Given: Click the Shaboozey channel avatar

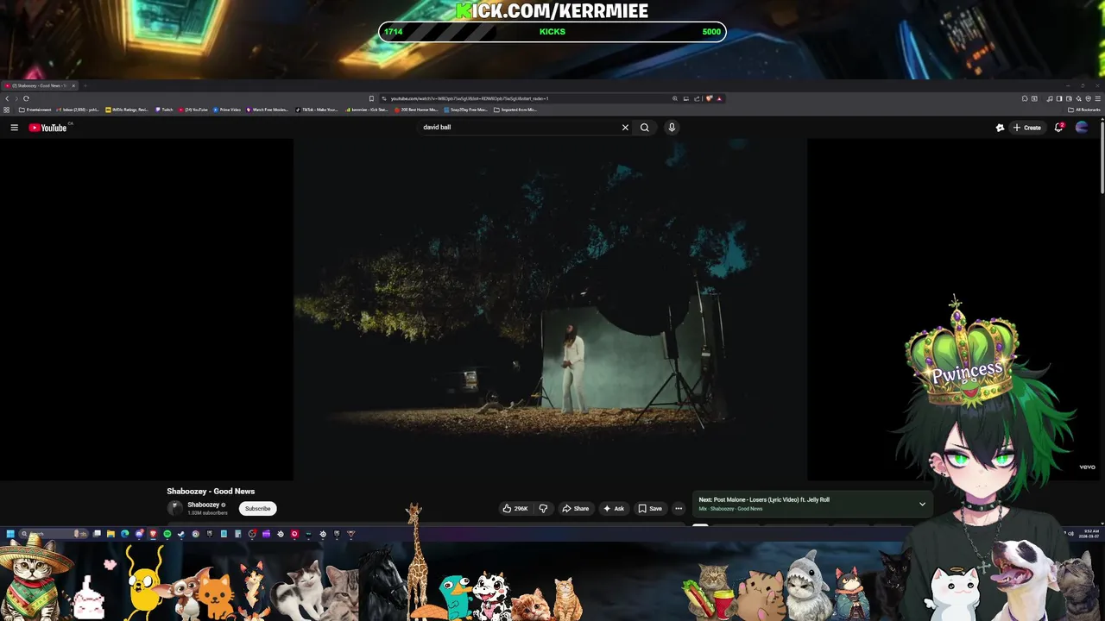Looking at the screenshot, I should [175, 509].
